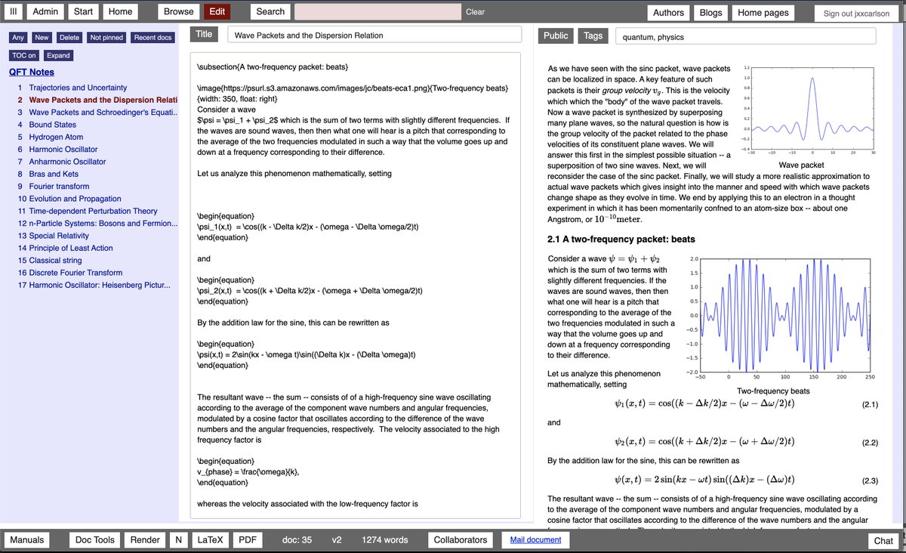Open Home pages
906x553 pixels.
tap(763, 12)
